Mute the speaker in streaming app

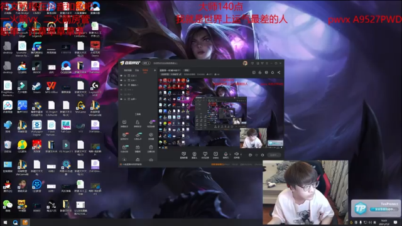(236, 154)
